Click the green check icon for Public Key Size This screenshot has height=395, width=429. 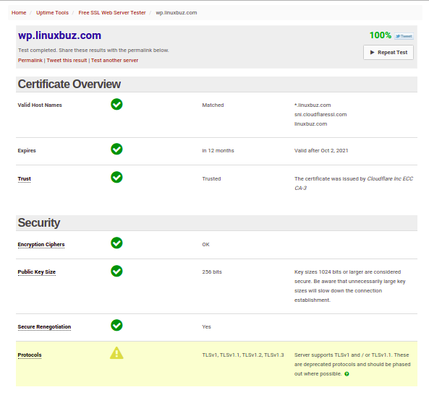[x=116, y=271]
